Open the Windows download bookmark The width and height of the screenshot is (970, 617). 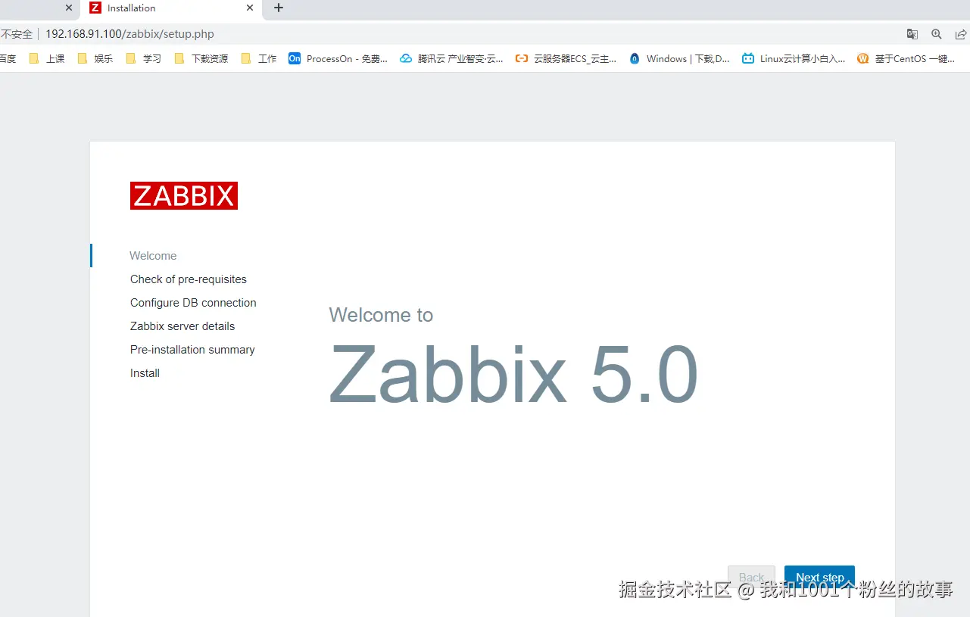pyautogui.click(x=680, y=58)
